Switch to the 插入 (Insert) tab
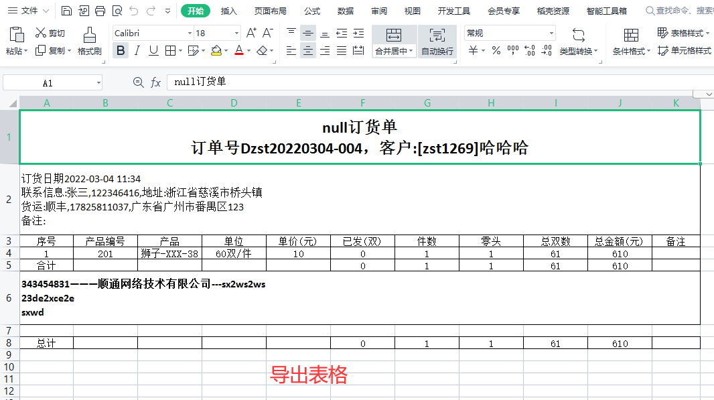 (229, 11)
